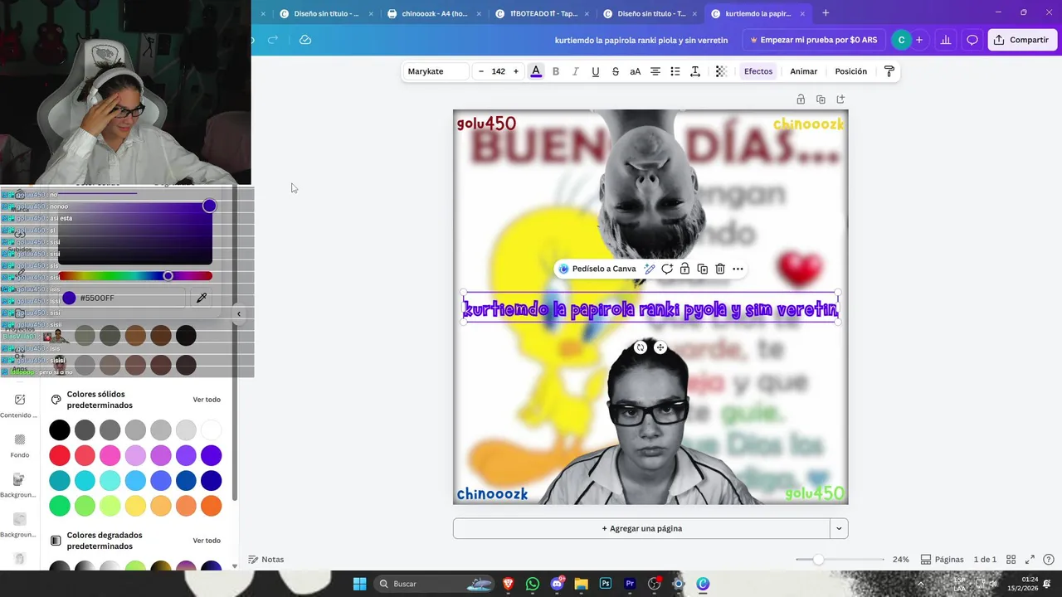Image resolution: width=1062 pixels, height=597 pixels.
Task: Expand the add page dropdown arrow
Action: tap(839, 528)
